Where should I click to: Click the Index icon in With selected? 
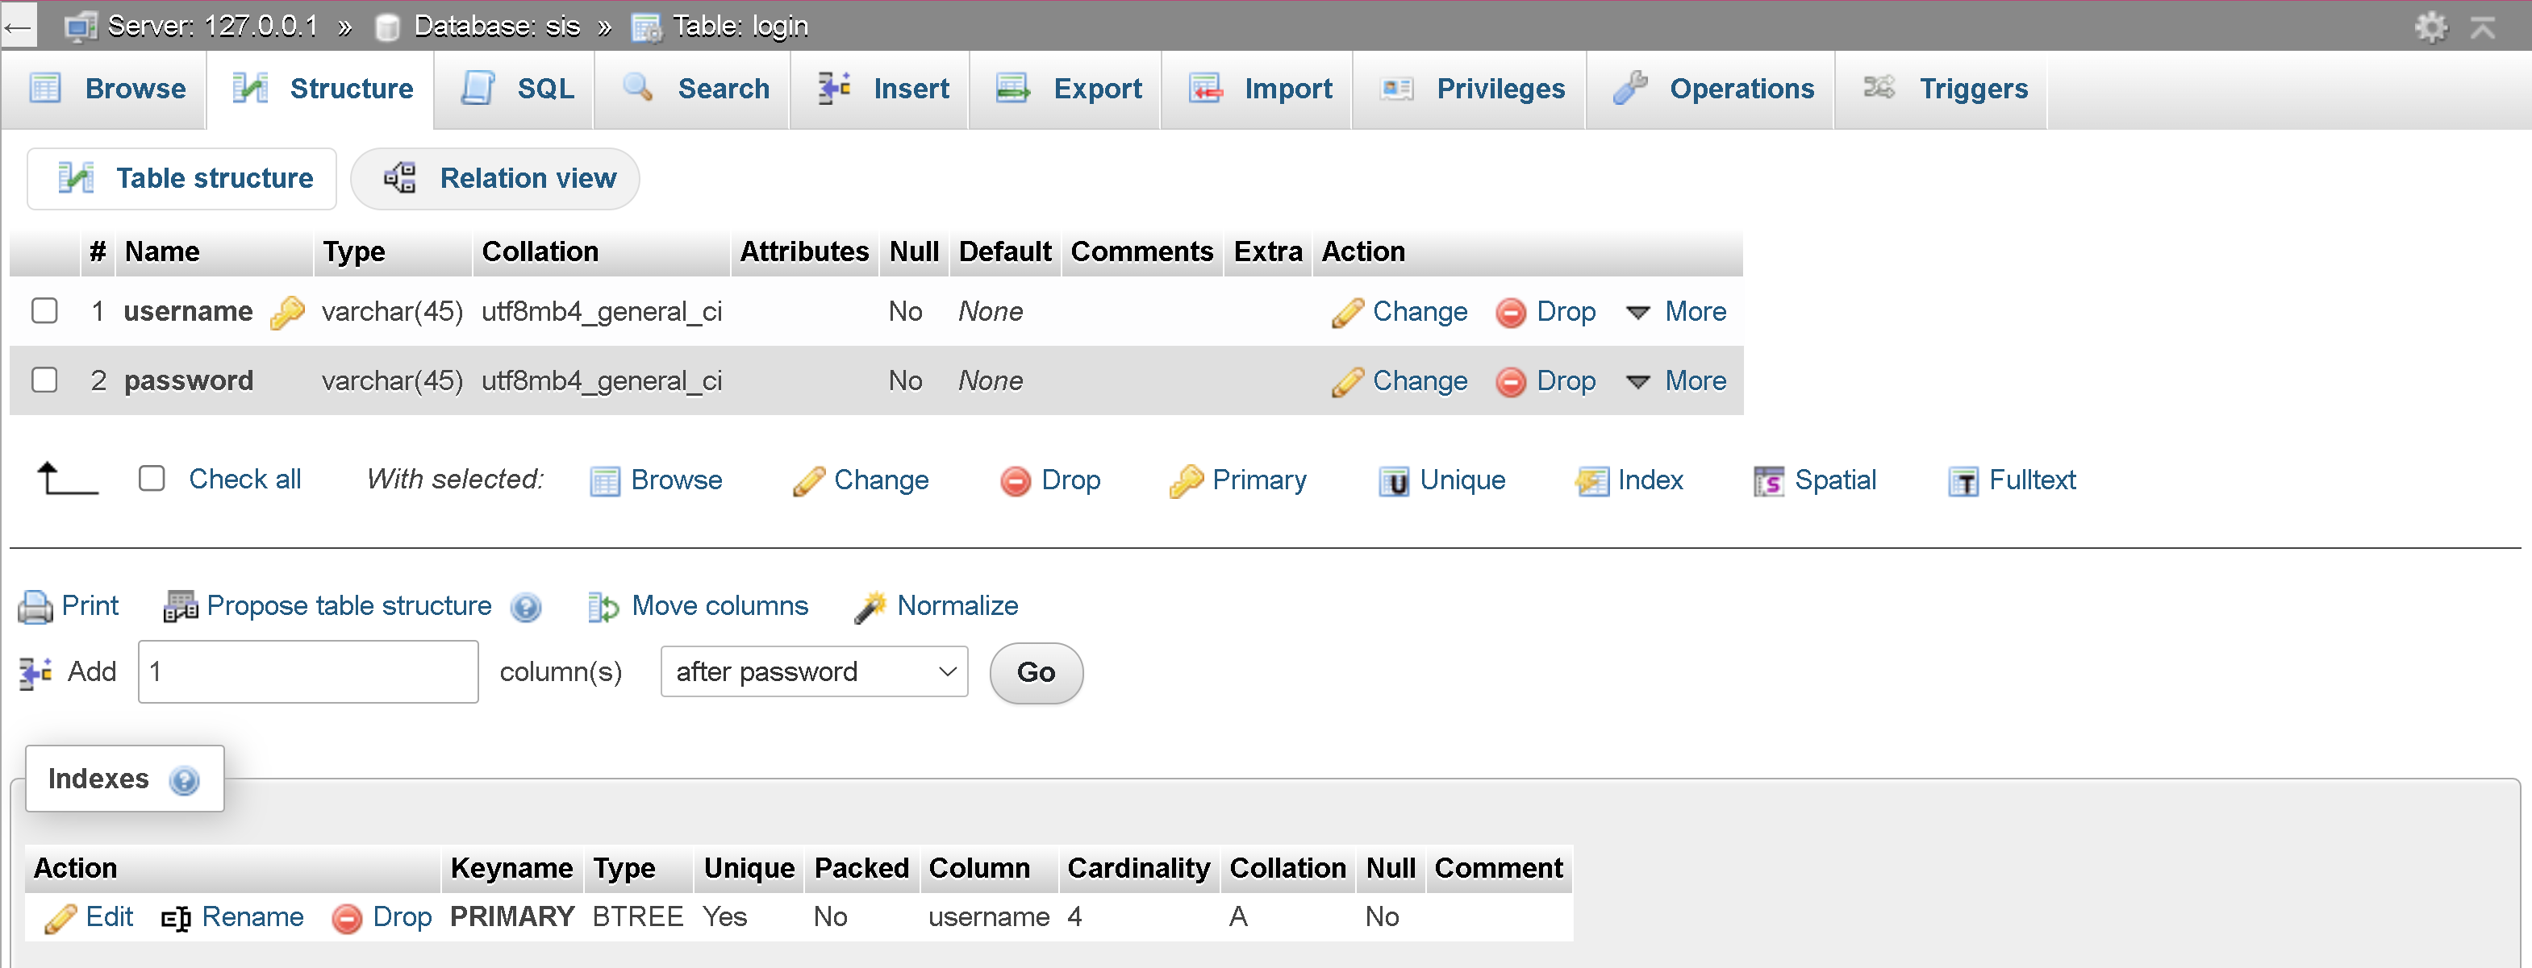(x=1591, y=481)
